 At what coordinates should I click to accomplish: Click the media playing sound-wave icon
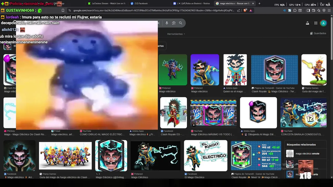point(284,10)
